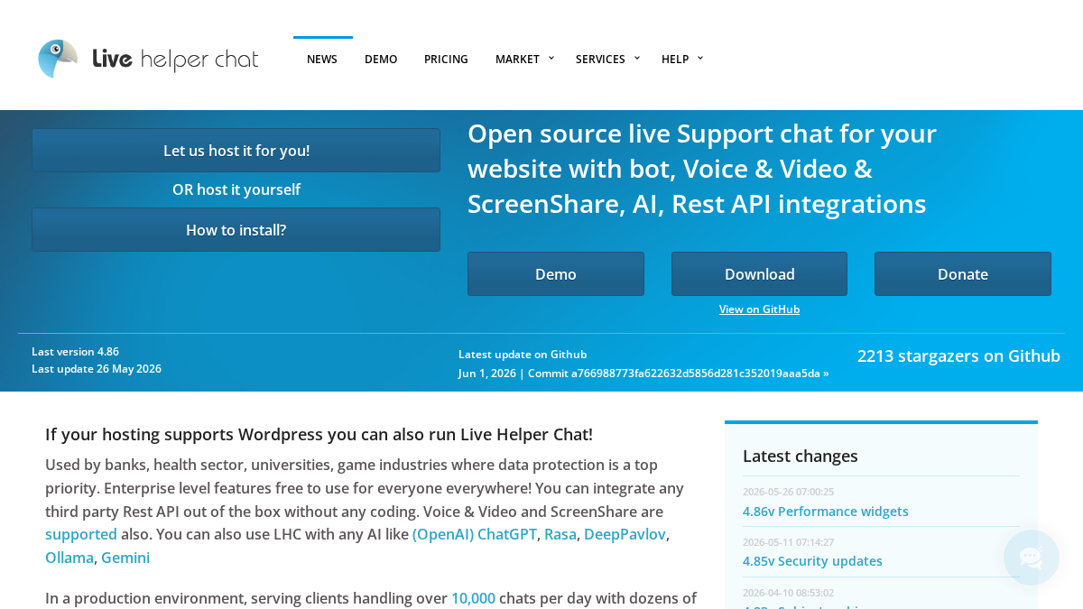This screenshot has width=1083, height=609.
Task: Click the 'How to install?' button
Action: coord(236,230)
